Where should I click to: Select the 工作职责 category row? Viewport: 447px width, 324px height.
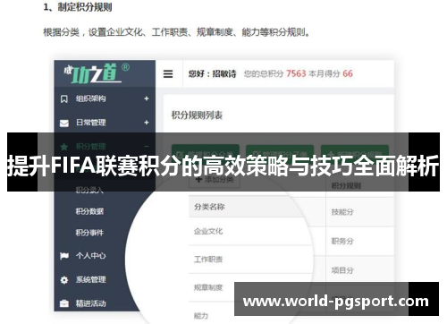coord(250,260)
